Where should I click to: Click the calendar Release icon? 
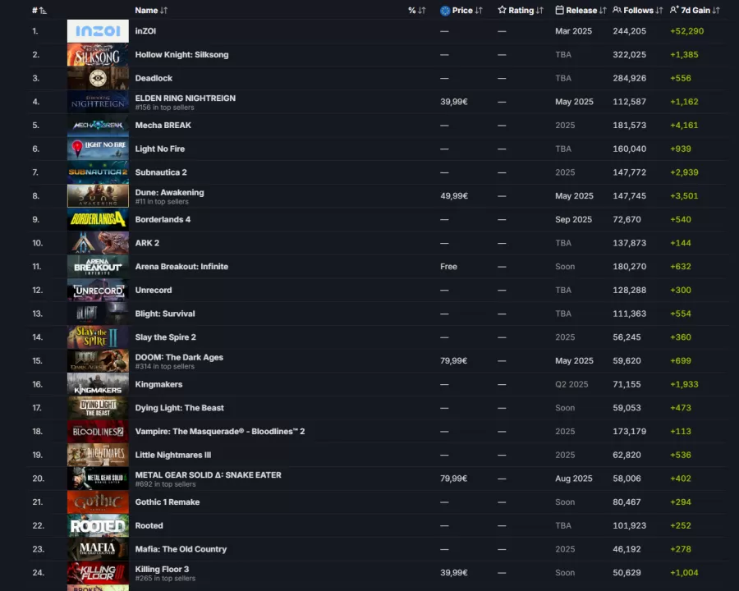pos(559,10)
